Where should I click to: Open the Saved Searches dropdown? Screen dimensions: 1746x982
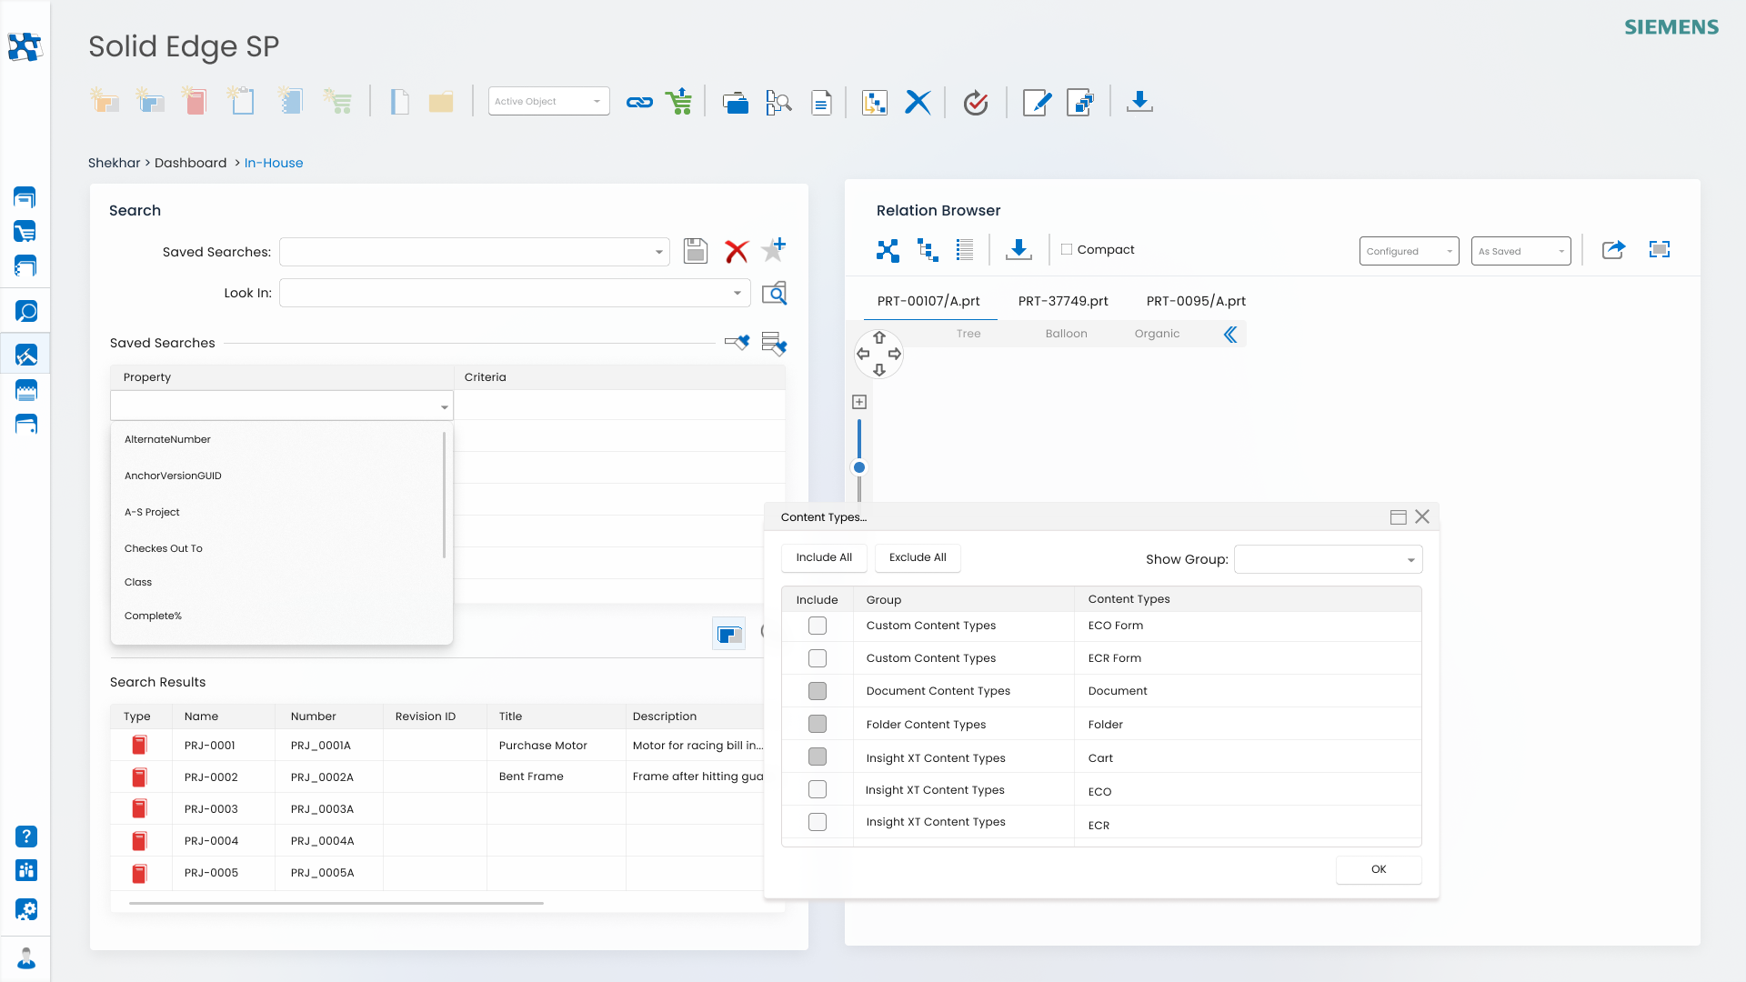pyautogui.click(x=474, y=252)
